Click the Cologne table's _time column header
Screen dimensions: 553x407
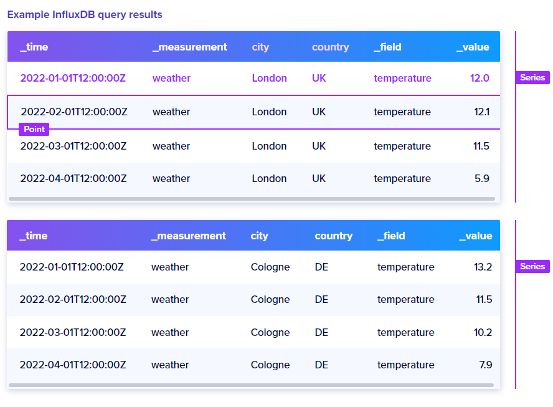tap(34, 236)
